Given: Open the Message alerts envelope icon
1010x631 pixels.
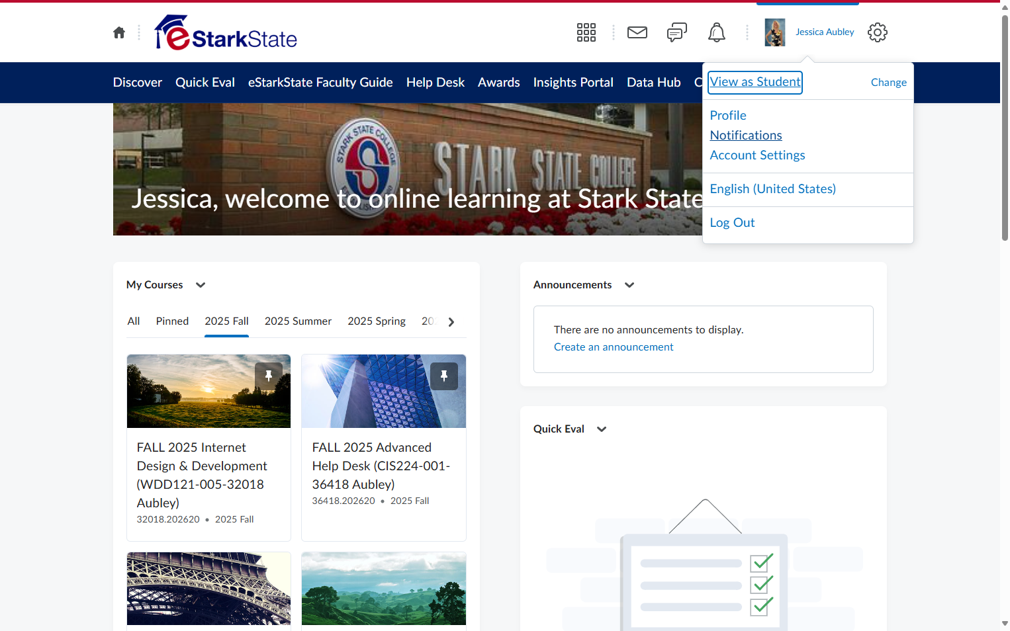Looking at the screenshot, I should tap(637, 32).
